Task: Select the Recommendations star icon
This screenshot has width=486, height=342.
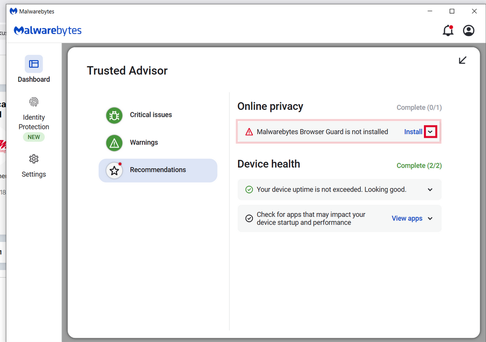Action: coord(114,171)
